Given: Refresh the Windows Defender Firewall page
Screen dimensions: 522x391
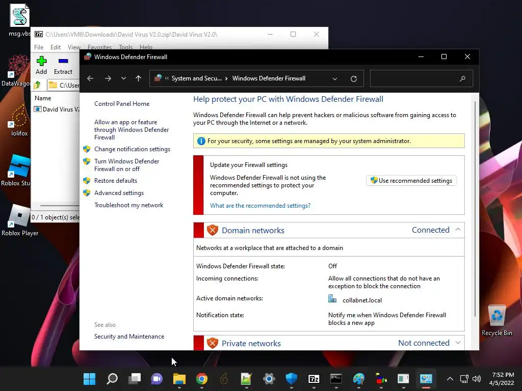Looking at the screenshot, I should [354, 79].
